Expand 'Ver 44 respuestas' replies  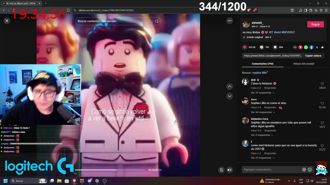(263, 112)
